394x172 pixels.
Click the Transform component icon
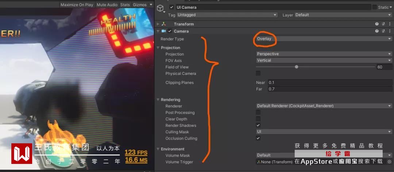163,24
